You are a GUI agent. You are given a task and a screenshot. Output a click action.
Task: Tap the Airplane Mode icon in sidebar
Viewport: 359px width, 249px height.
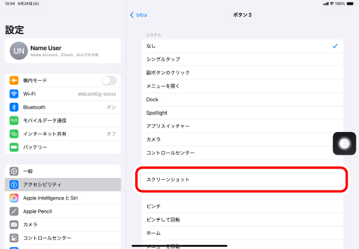pos(14,81)
